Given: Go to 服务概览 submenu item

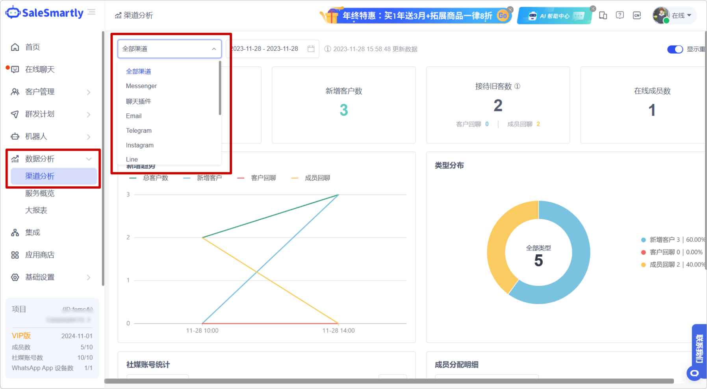Looking at the screenshot, I should 40,193.
